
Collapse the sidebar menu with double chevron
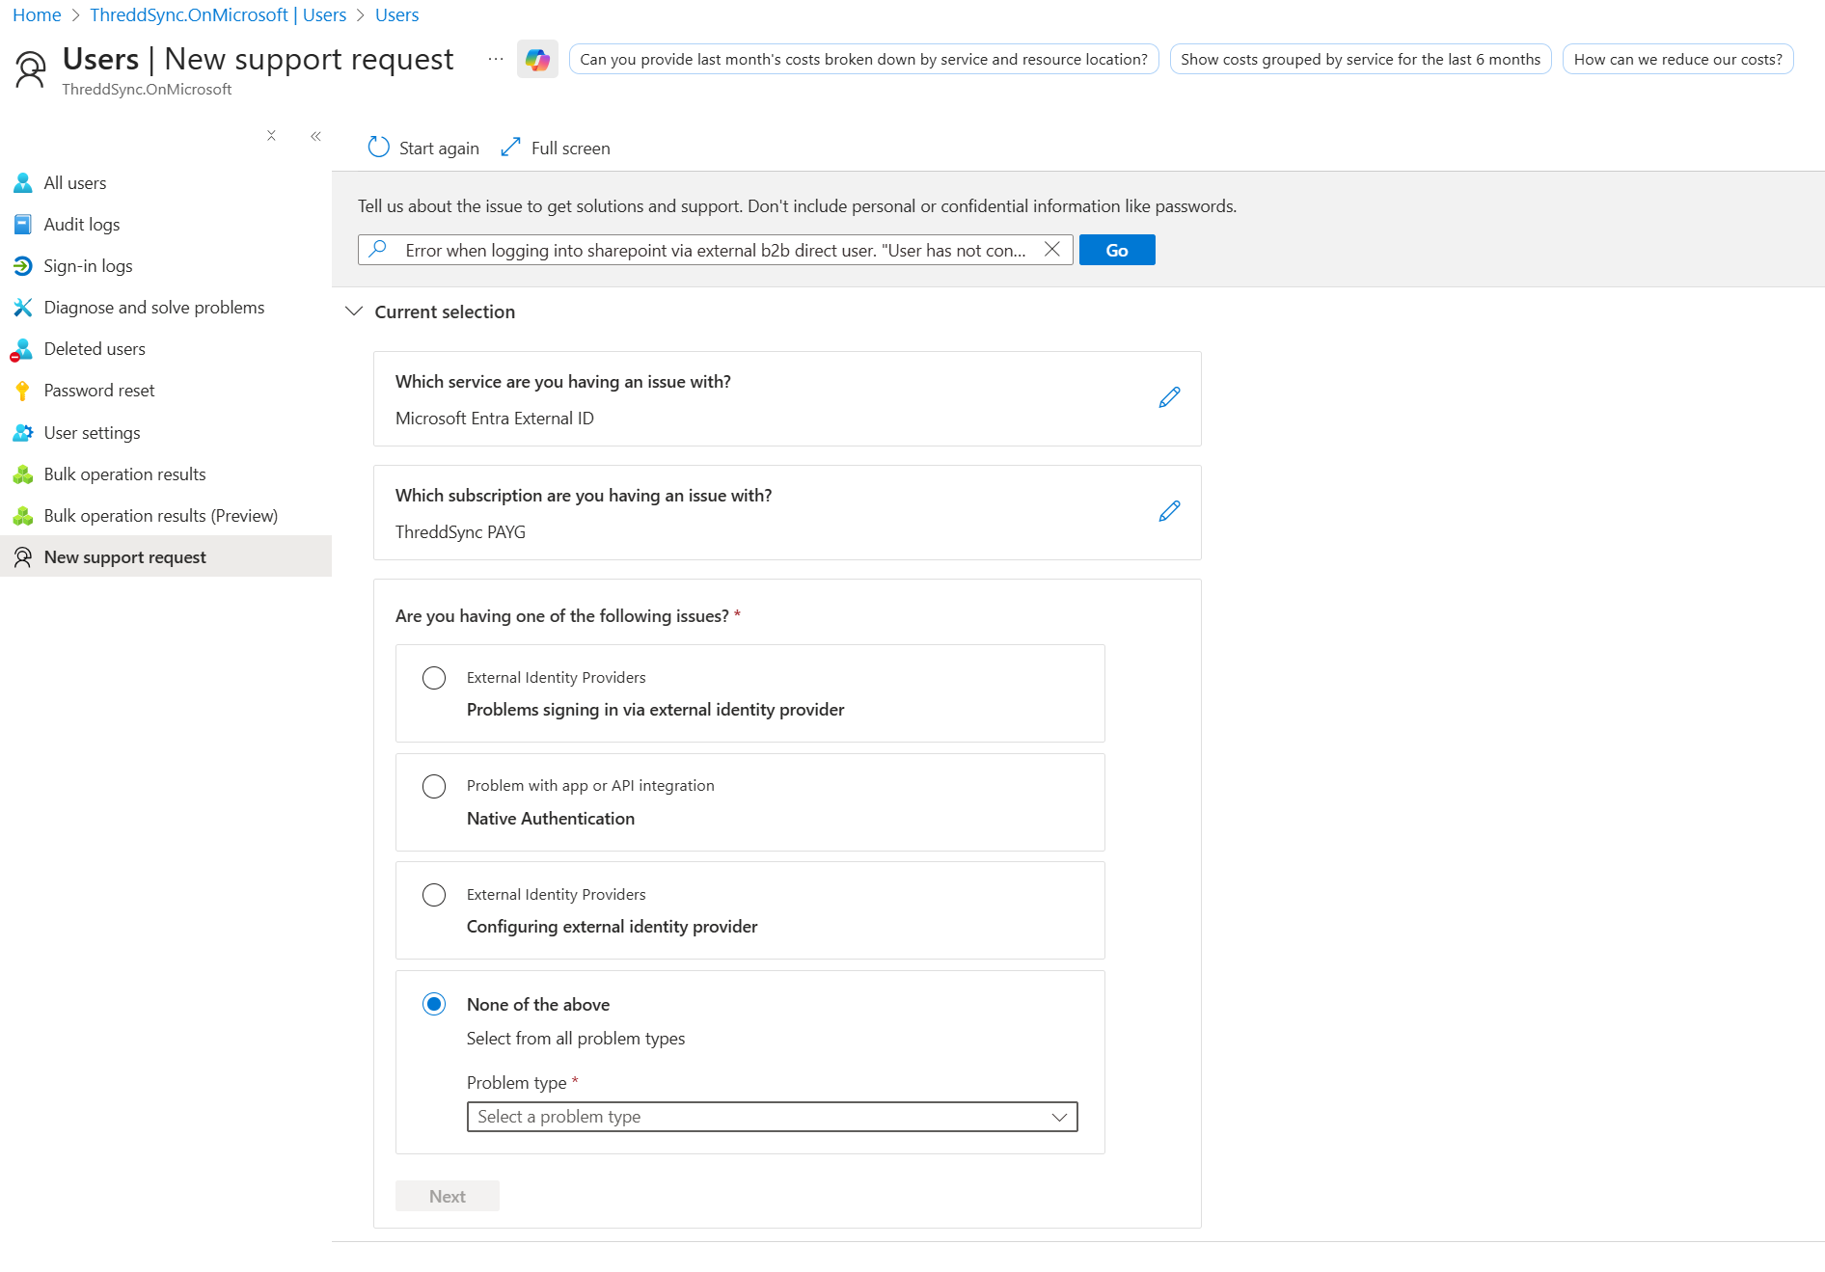(x=315, y=136)
